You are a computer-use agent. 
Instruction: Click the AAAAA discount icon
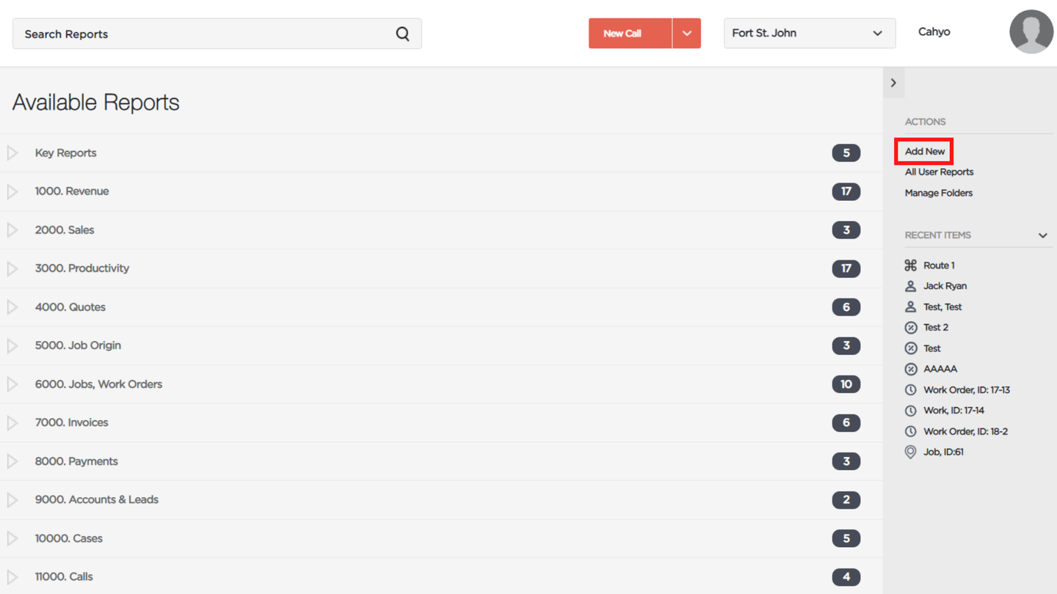[910, 369]
